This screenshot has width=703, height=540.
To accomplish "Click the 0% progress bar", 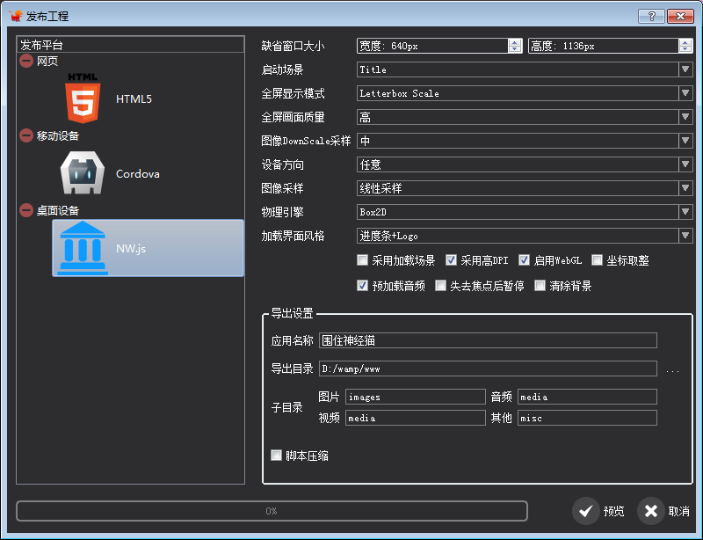I will 272,511.
